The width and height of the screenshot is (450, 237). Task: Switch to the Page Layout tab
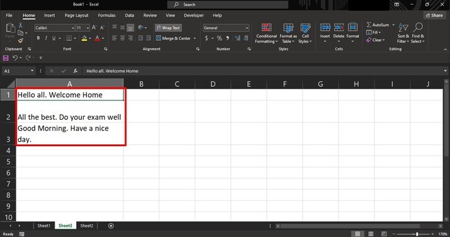pyautogui.click(x=76, y=16)
